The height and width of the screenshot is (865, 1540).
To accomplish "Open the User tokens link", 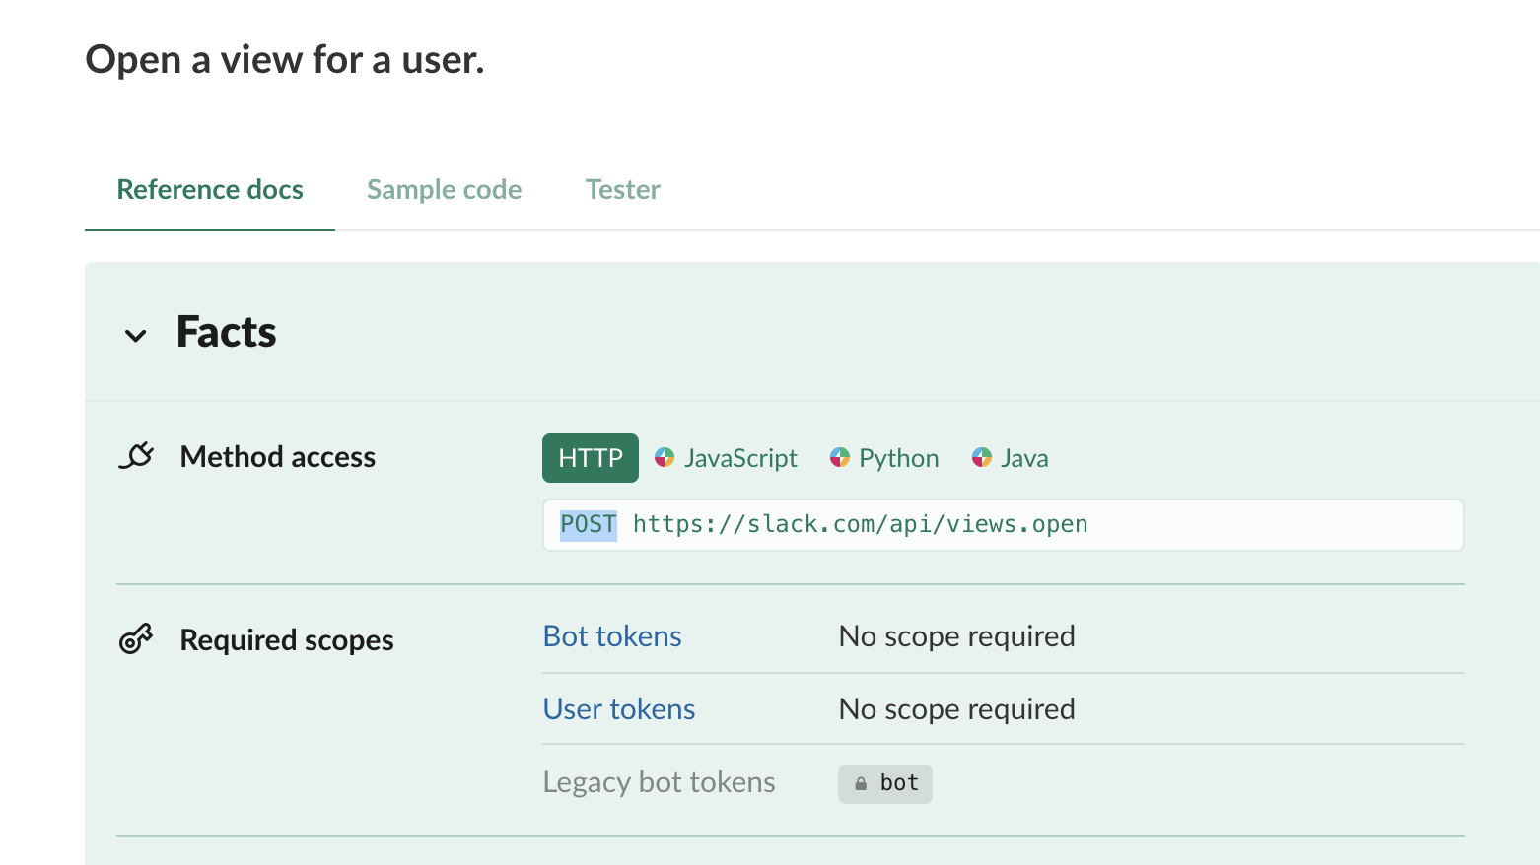I will [x=619, y=709].
